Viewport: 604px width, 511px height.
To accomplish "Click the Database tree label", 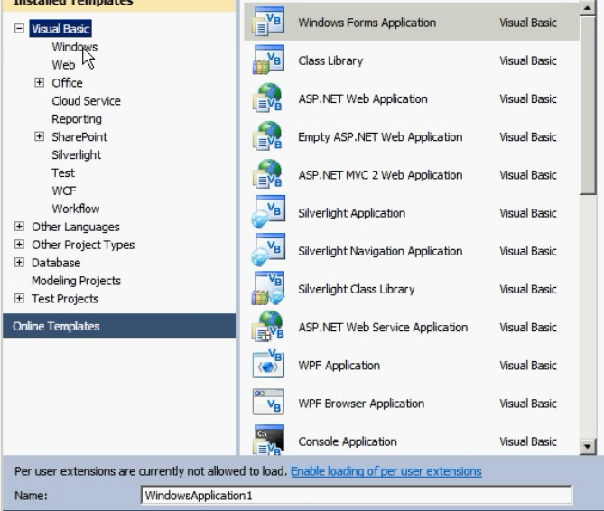I will [56, 263].
